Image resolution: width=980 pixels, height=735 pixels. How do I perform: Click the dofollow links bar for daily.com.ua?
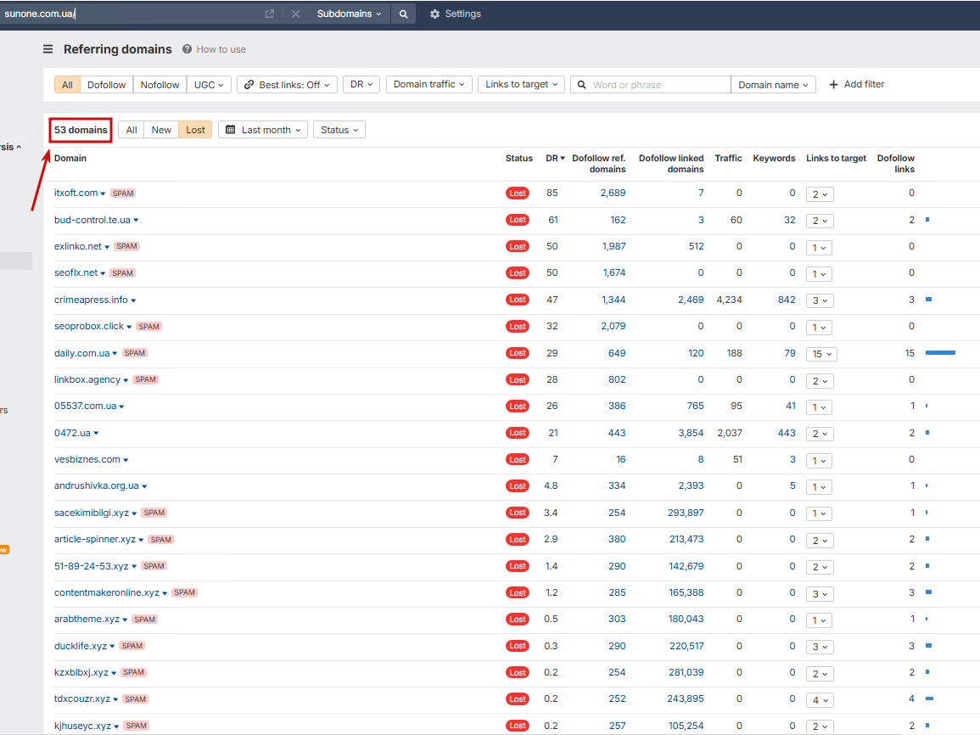point(940,353)
